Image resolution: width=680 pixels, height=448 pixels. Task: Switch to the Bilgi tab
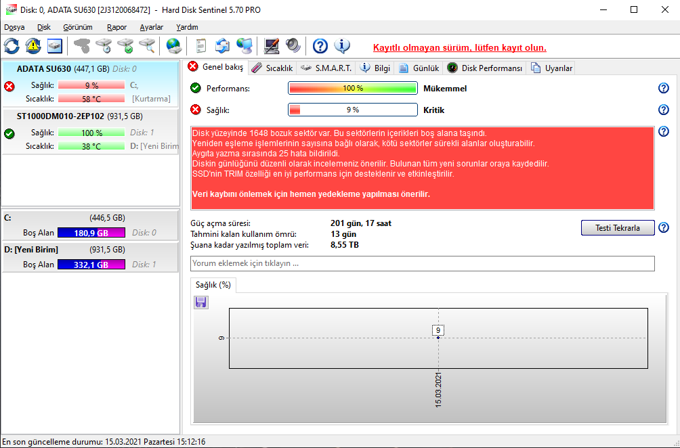376,68
